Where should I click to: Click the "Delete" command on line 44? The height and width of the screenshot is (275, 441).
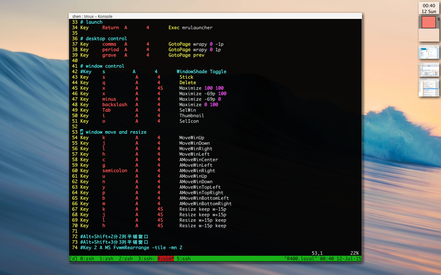pyautogui.click(x=188, y=82)
